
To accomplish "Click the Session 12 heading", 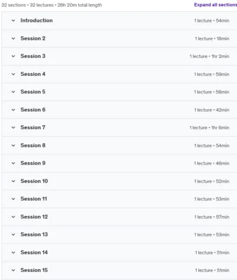I will [34, 217].
